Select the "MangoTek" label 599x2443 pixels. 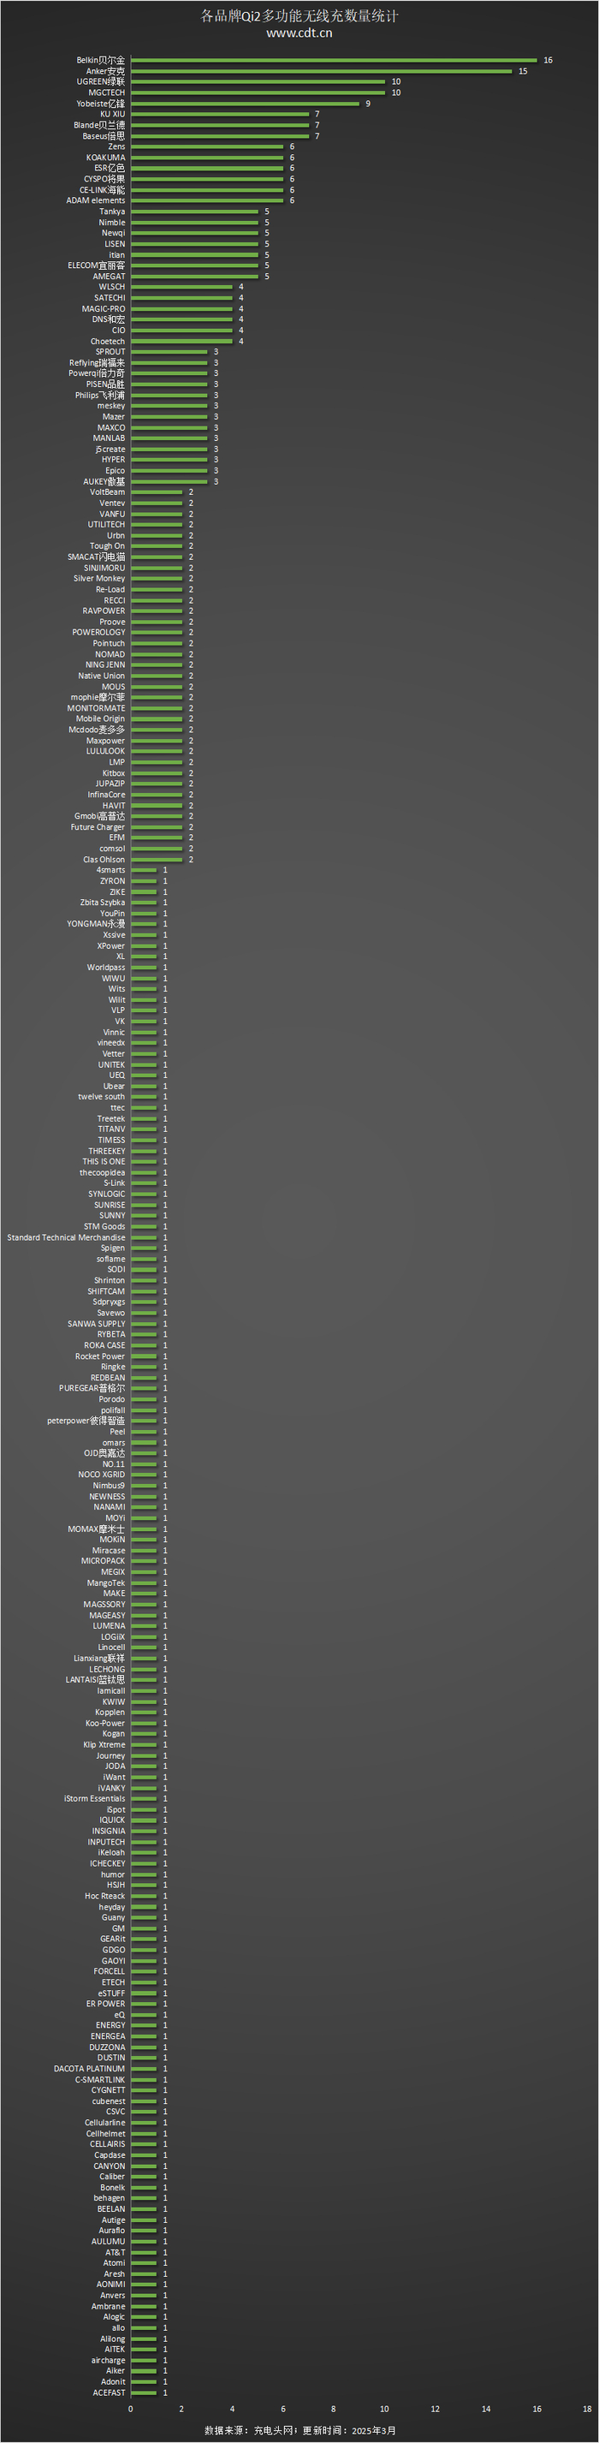tap(106, 1582)
